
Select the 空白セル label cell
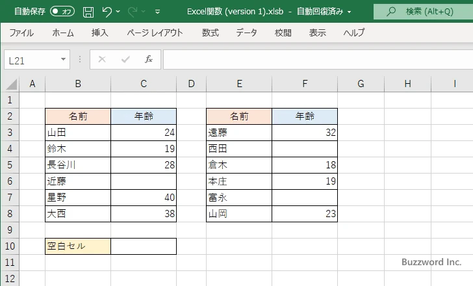coord(78,246)
